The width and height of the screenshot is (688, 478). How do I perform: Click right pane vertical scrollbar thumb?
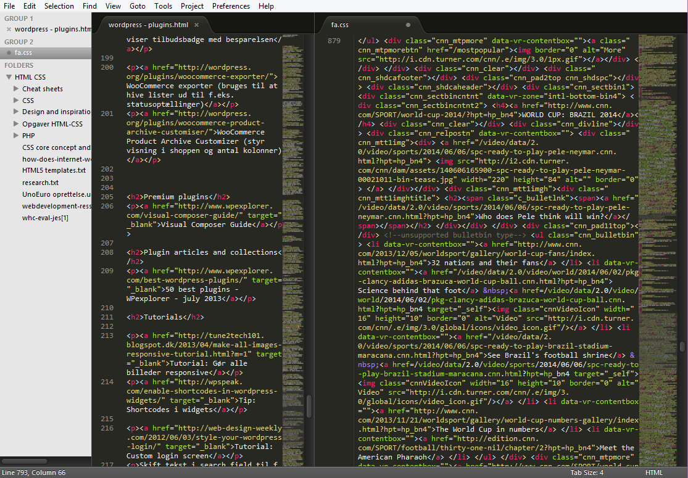pyautogui.click(x=682, y=347)
